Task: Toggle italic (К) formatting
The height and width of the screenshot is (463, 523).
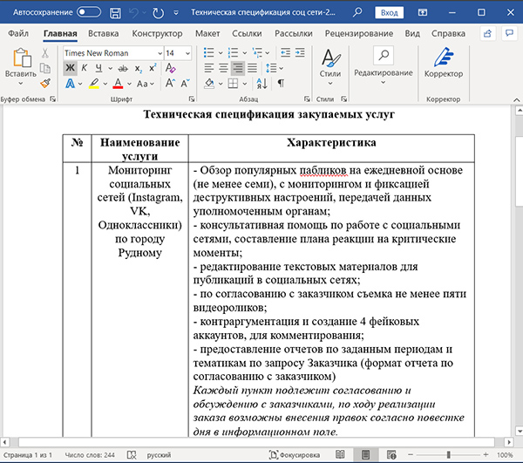Action: pos(84,68)
